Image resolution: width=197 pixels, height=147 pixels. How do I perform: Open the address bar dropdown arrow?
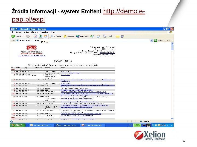click(152, 40)
